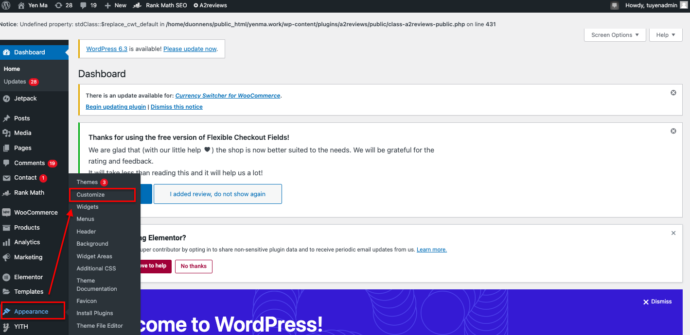The image size is (690, 335).
Task: Visit the Yen Ma site via home icon
Action: (22, 5)
